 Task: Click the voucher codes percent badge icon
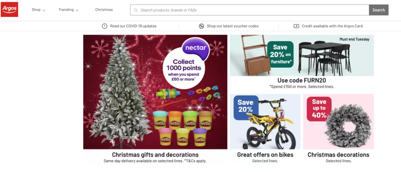point(202,26)
